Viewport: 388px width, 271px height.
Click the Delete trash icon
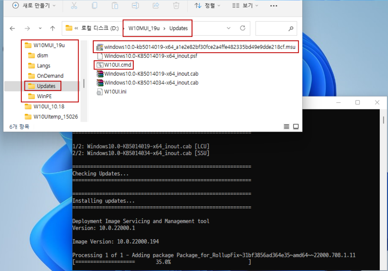176,5
